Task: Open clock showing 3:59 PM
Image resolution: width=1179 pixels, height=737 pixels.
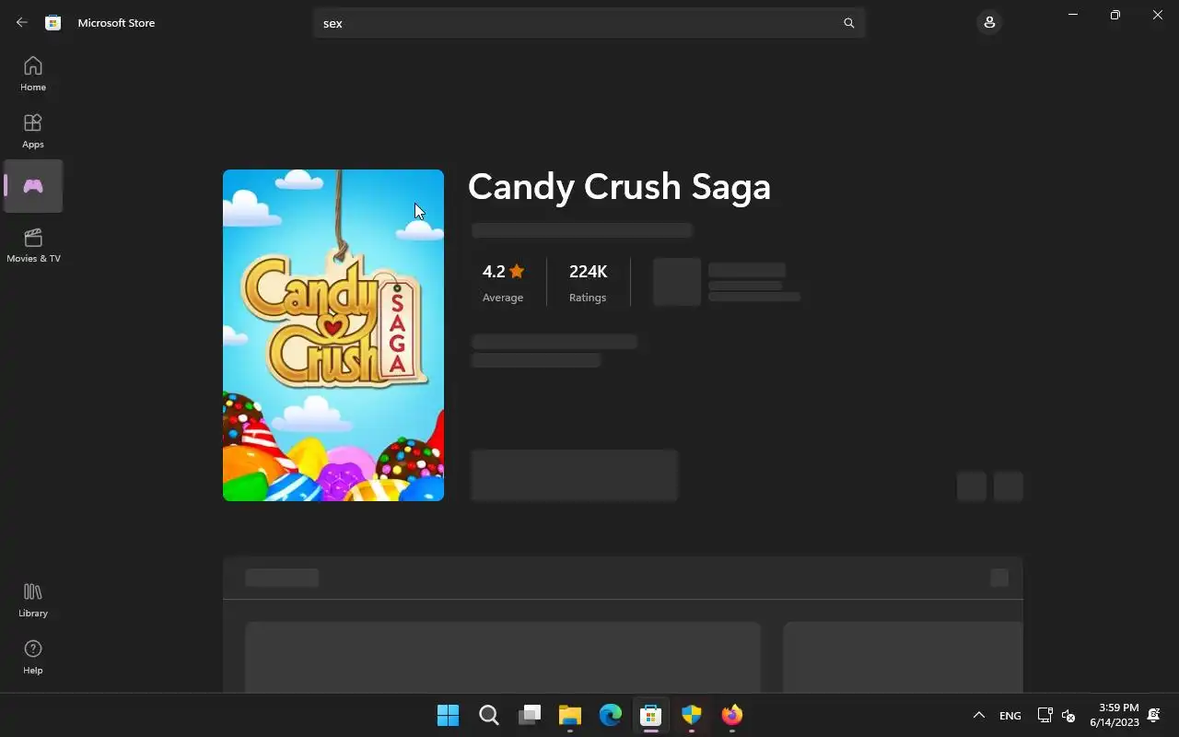Action: [x=1115, y=715]
